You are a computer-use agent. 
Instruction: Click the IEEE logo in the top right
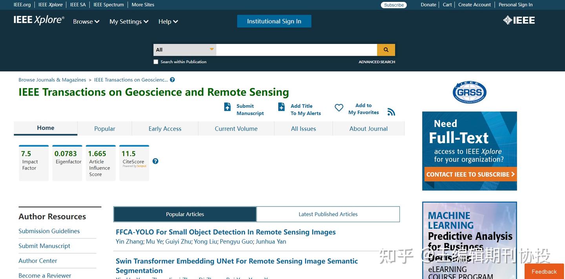pos(519,20)
